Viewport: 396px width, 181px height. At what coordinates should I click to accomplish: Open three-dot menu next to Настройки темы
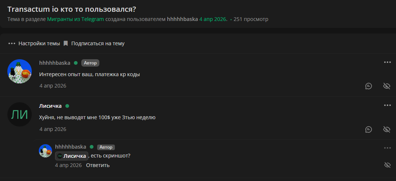11,43
